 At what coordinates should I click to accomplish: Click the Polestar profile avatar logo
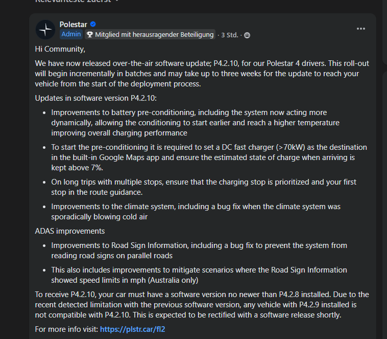pyautogui.click(x=45, y=30)
